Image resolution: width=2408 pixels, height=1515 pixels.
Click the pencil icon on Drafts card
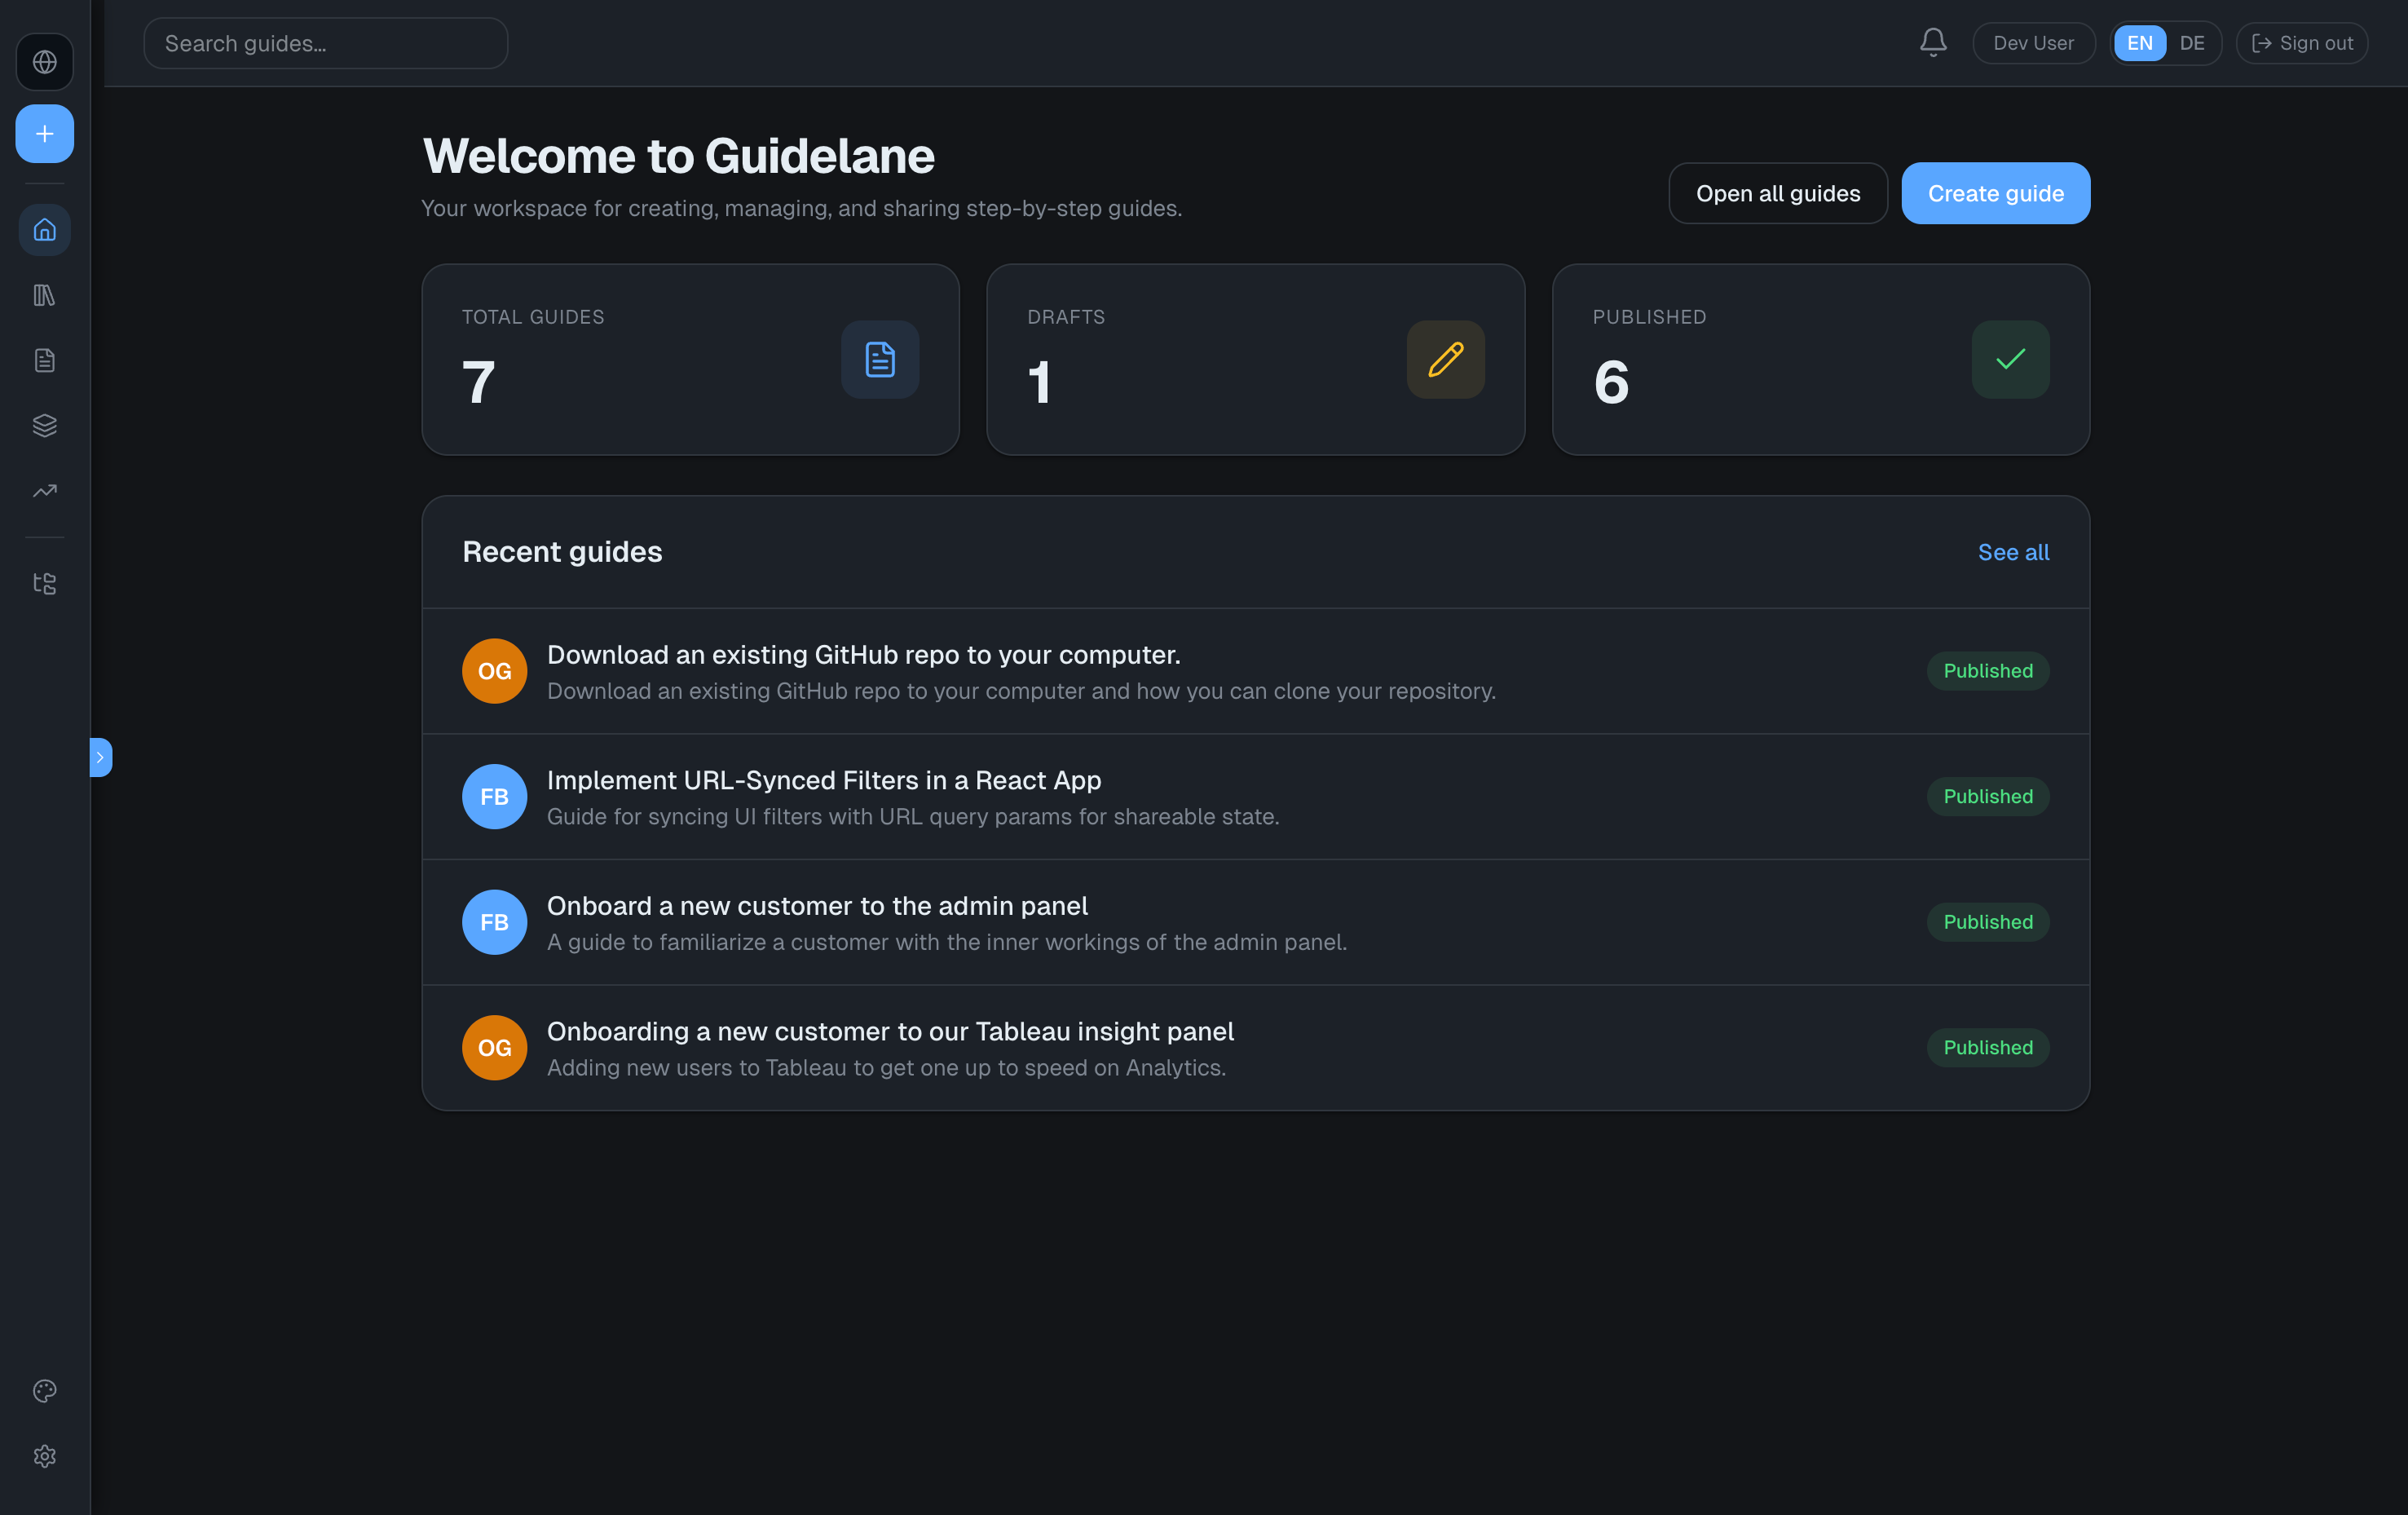pos(1445,359)
